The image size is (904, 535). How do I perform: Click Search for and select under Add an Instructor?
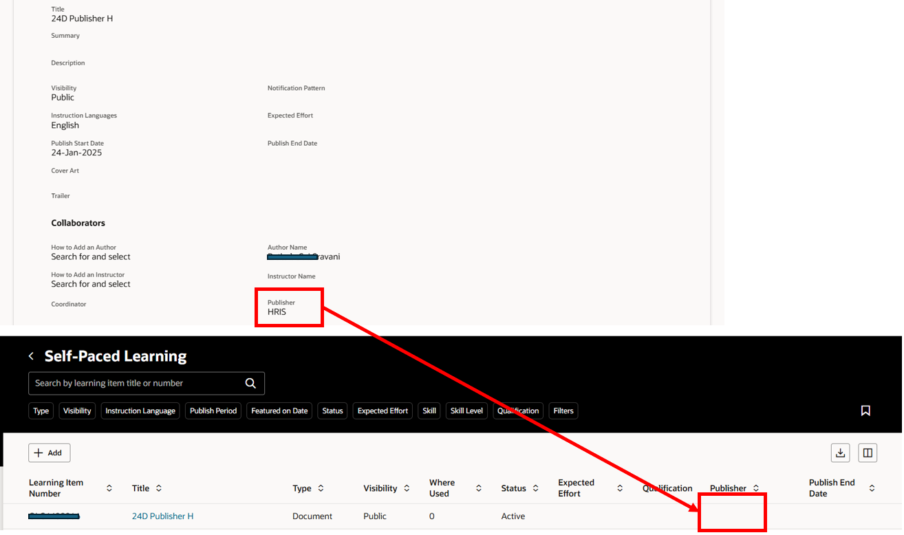tap(91, 284)
